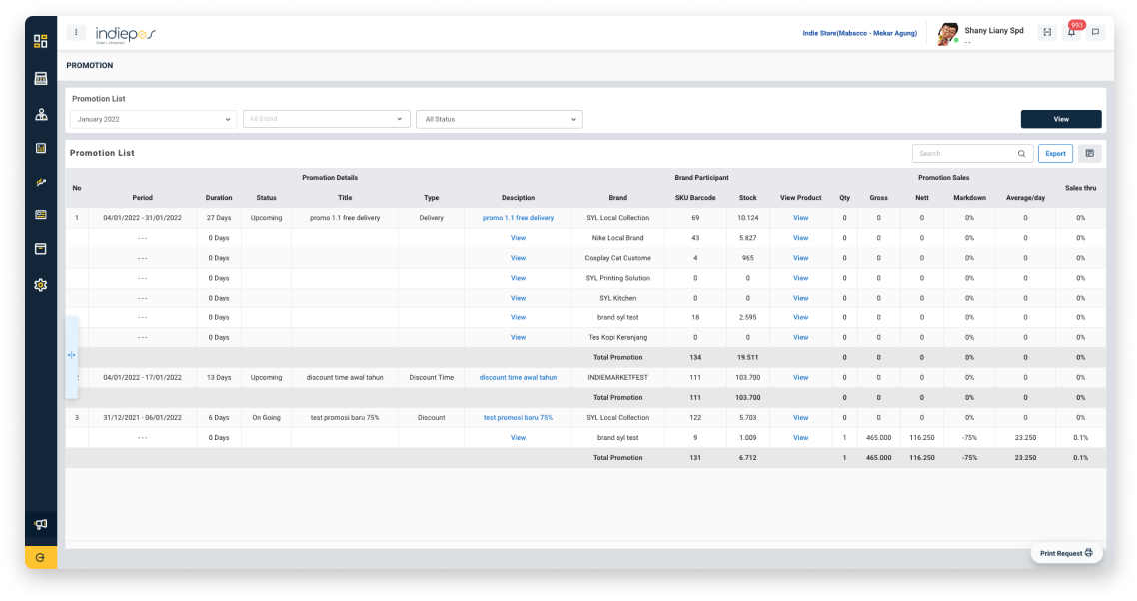Open promo 1.1 free delivery description link
Screen dimensions: 1137x601
click(518, 218)
